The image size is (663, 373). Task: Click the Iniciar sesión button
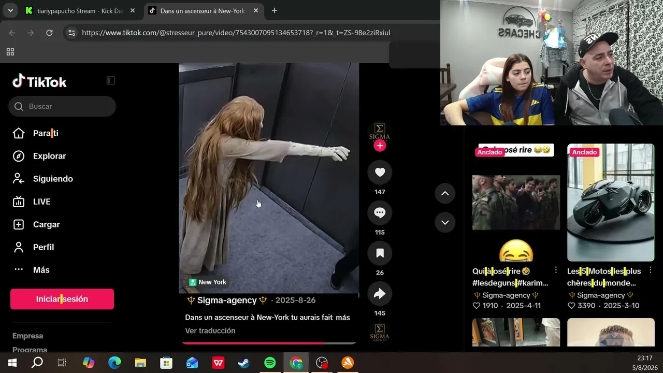pyautogui.click(x=62, y=299)
